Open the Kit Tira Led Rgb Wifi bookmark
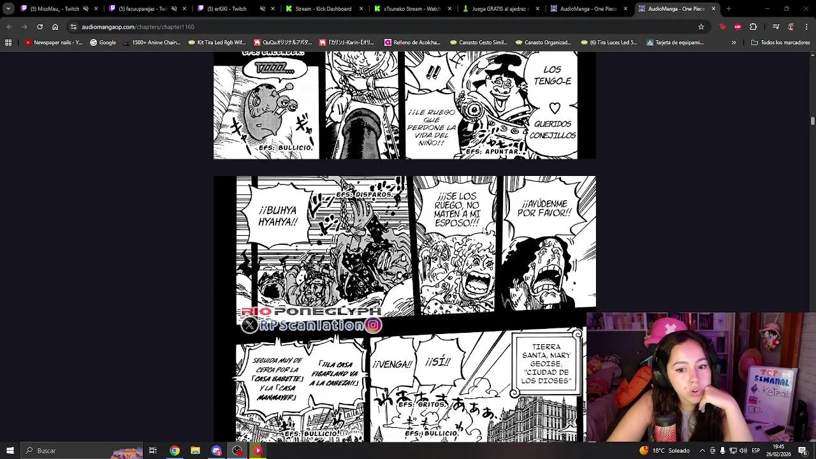Viewport: 816px width, 459px height. point(217,42)
